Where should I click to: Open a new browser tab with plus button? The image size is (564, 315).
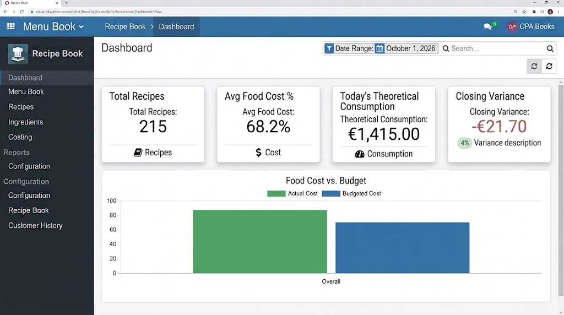tap(67, 3)
